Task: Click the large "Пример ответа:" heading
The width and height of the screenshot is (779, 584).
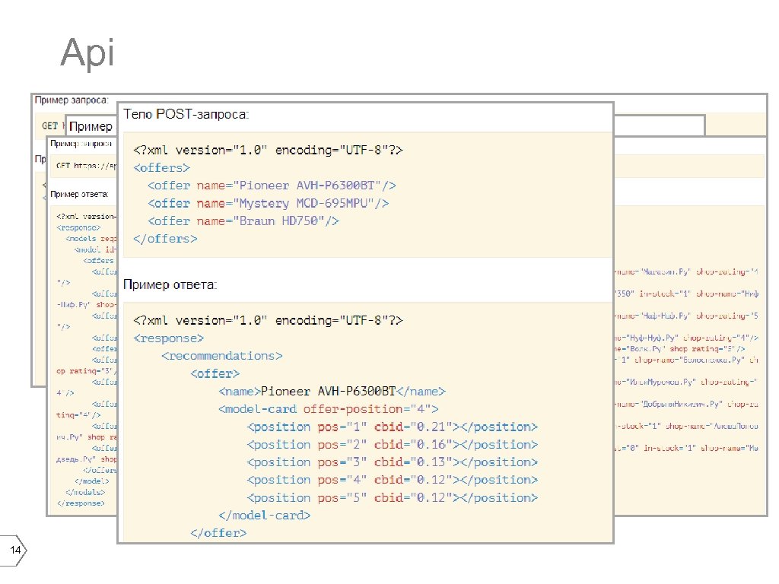Action: [x=170, y=284]
